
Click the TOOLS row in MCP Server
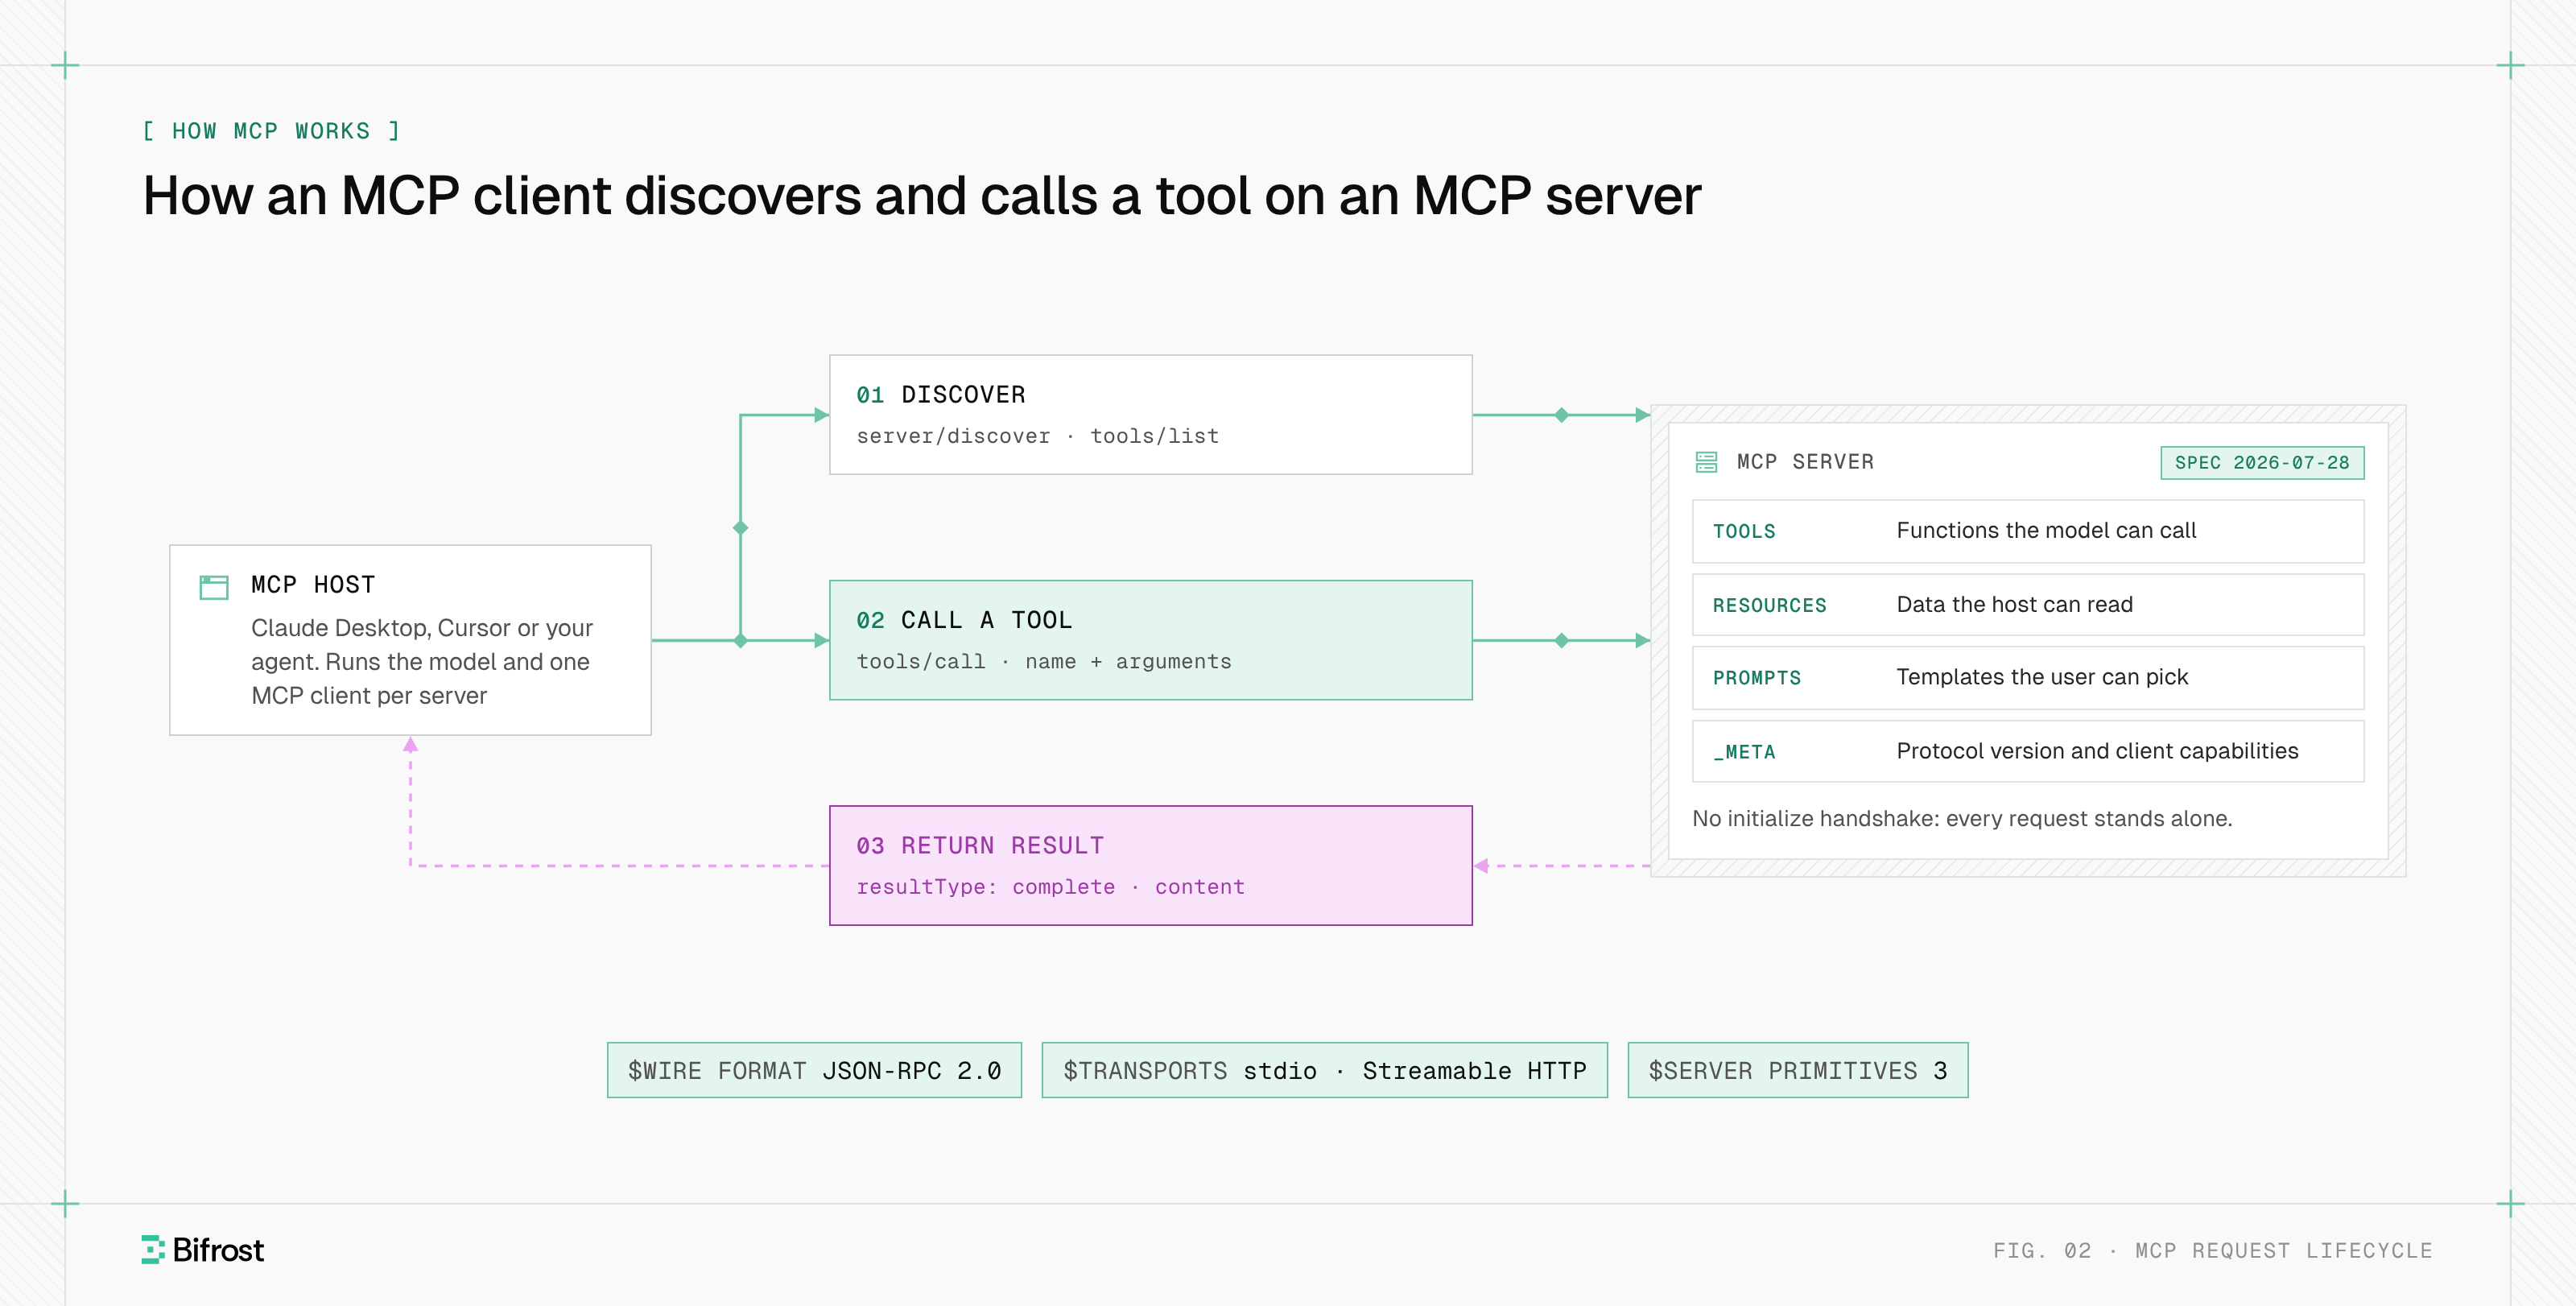2028,531
